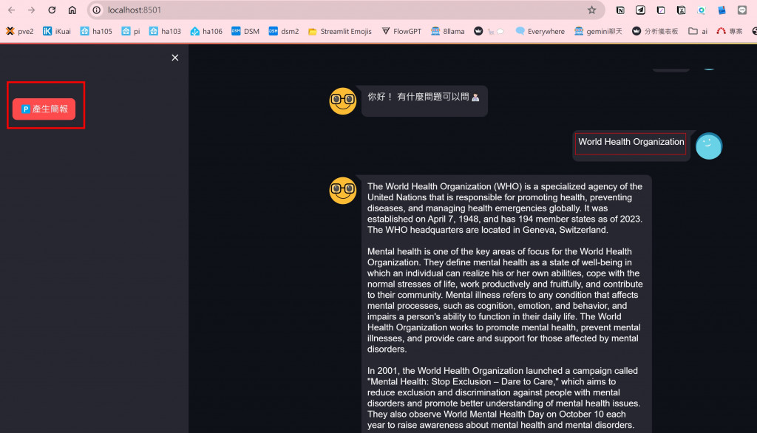
Task: Click the 產生簡報 presentation button
Action: pyautogui.click(x=44, y=109)
